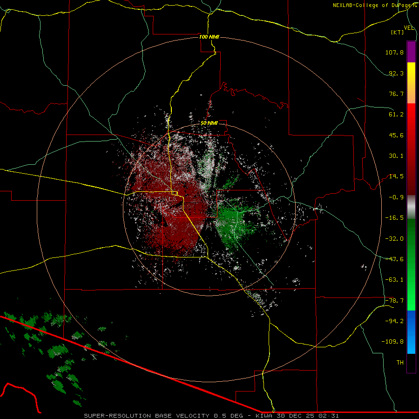The height and width of the screenshot is (419, 419).
Task: Click the -94.2 legend value
Action: coord(394,321)
